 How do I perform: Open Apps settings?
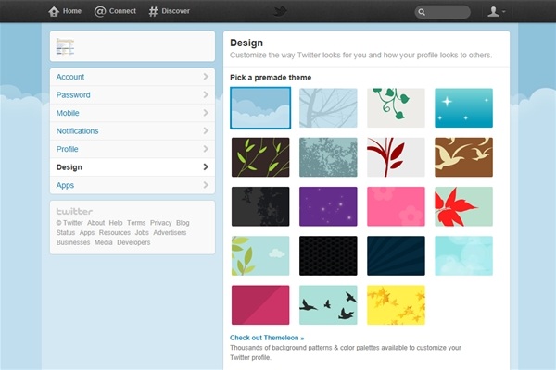click(133, 185)
